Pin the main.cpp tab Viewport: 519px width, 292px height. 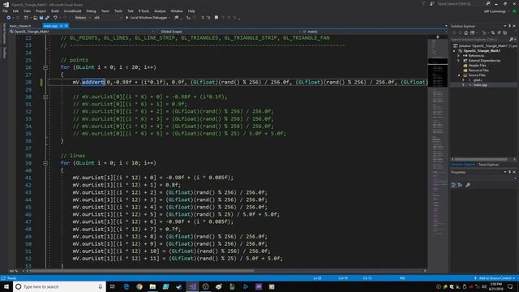62,26
